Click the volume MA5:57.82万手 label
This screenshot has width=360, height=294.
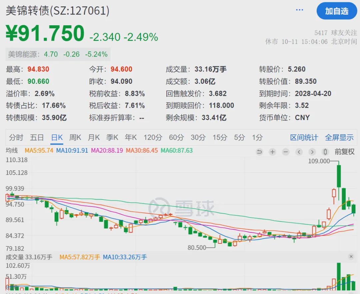tap(80, 257)
